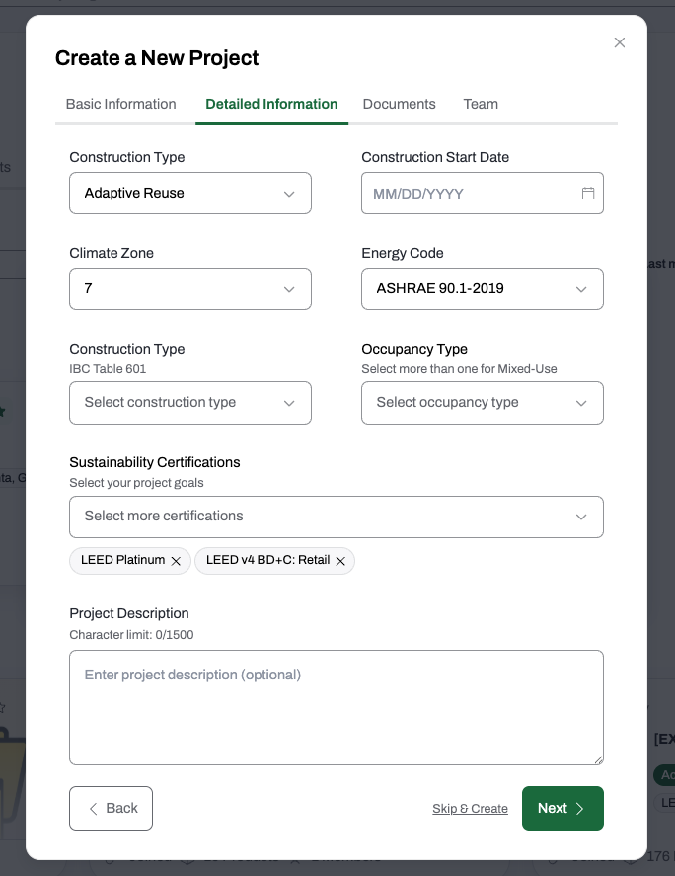The image size is (675, 876).
Task: Remove the LEED Platinum certification tag
Action: [176, 561]
